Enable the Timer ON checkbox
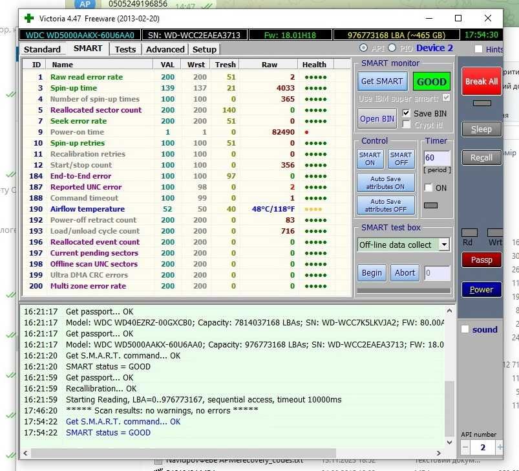 click(429, 188)
